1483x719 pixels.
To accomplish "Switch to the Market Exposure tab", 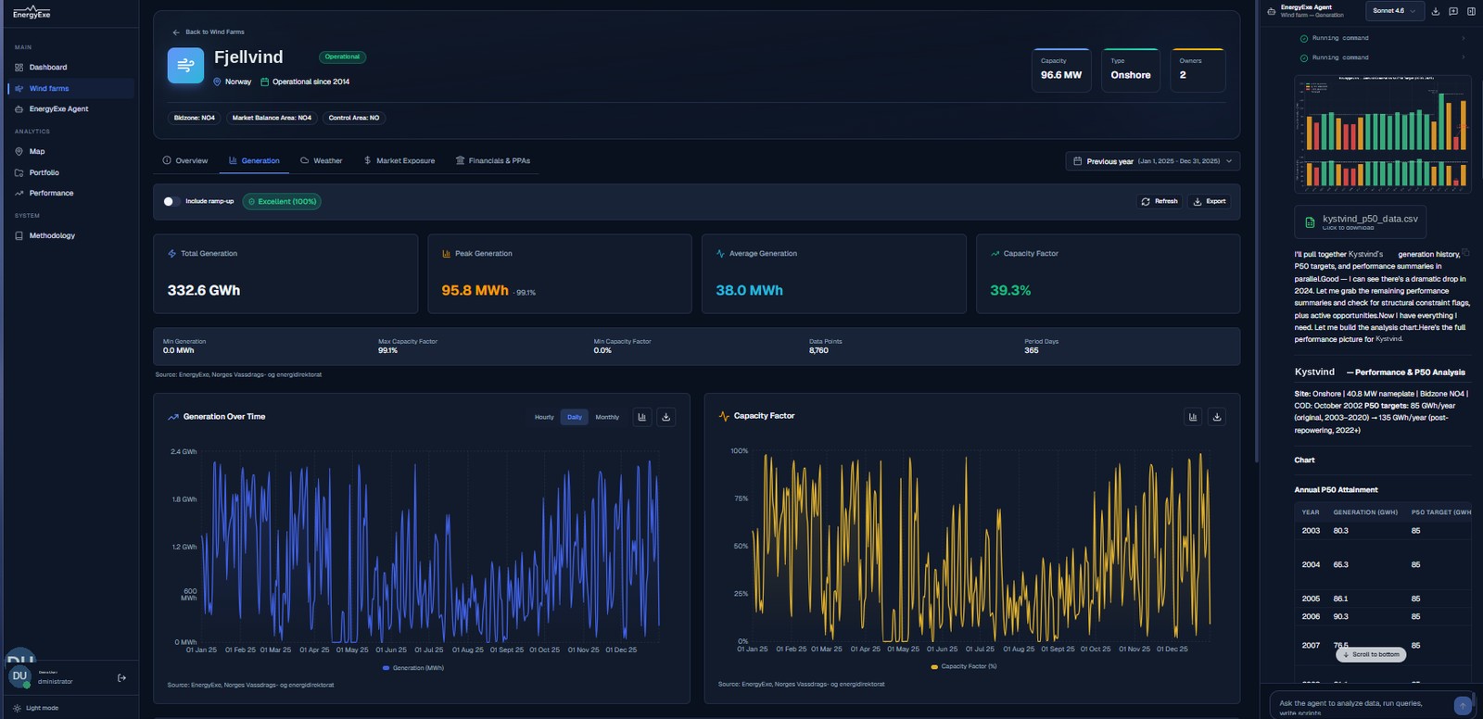I will tap(399, 160).
